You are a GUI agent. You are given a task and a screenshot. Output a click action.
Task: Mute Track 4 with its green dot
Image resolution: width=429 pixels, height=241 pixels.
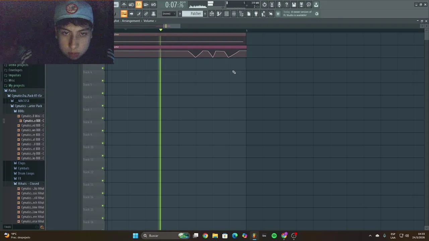(103, 68)
